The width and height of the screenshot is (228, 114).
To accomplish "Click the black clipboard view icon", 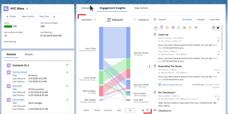I will coord(214,28).
